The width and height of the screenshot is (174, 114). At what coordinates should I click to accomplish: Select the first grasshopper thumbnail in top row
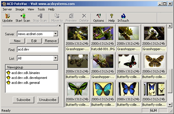(x=78, y=33)
